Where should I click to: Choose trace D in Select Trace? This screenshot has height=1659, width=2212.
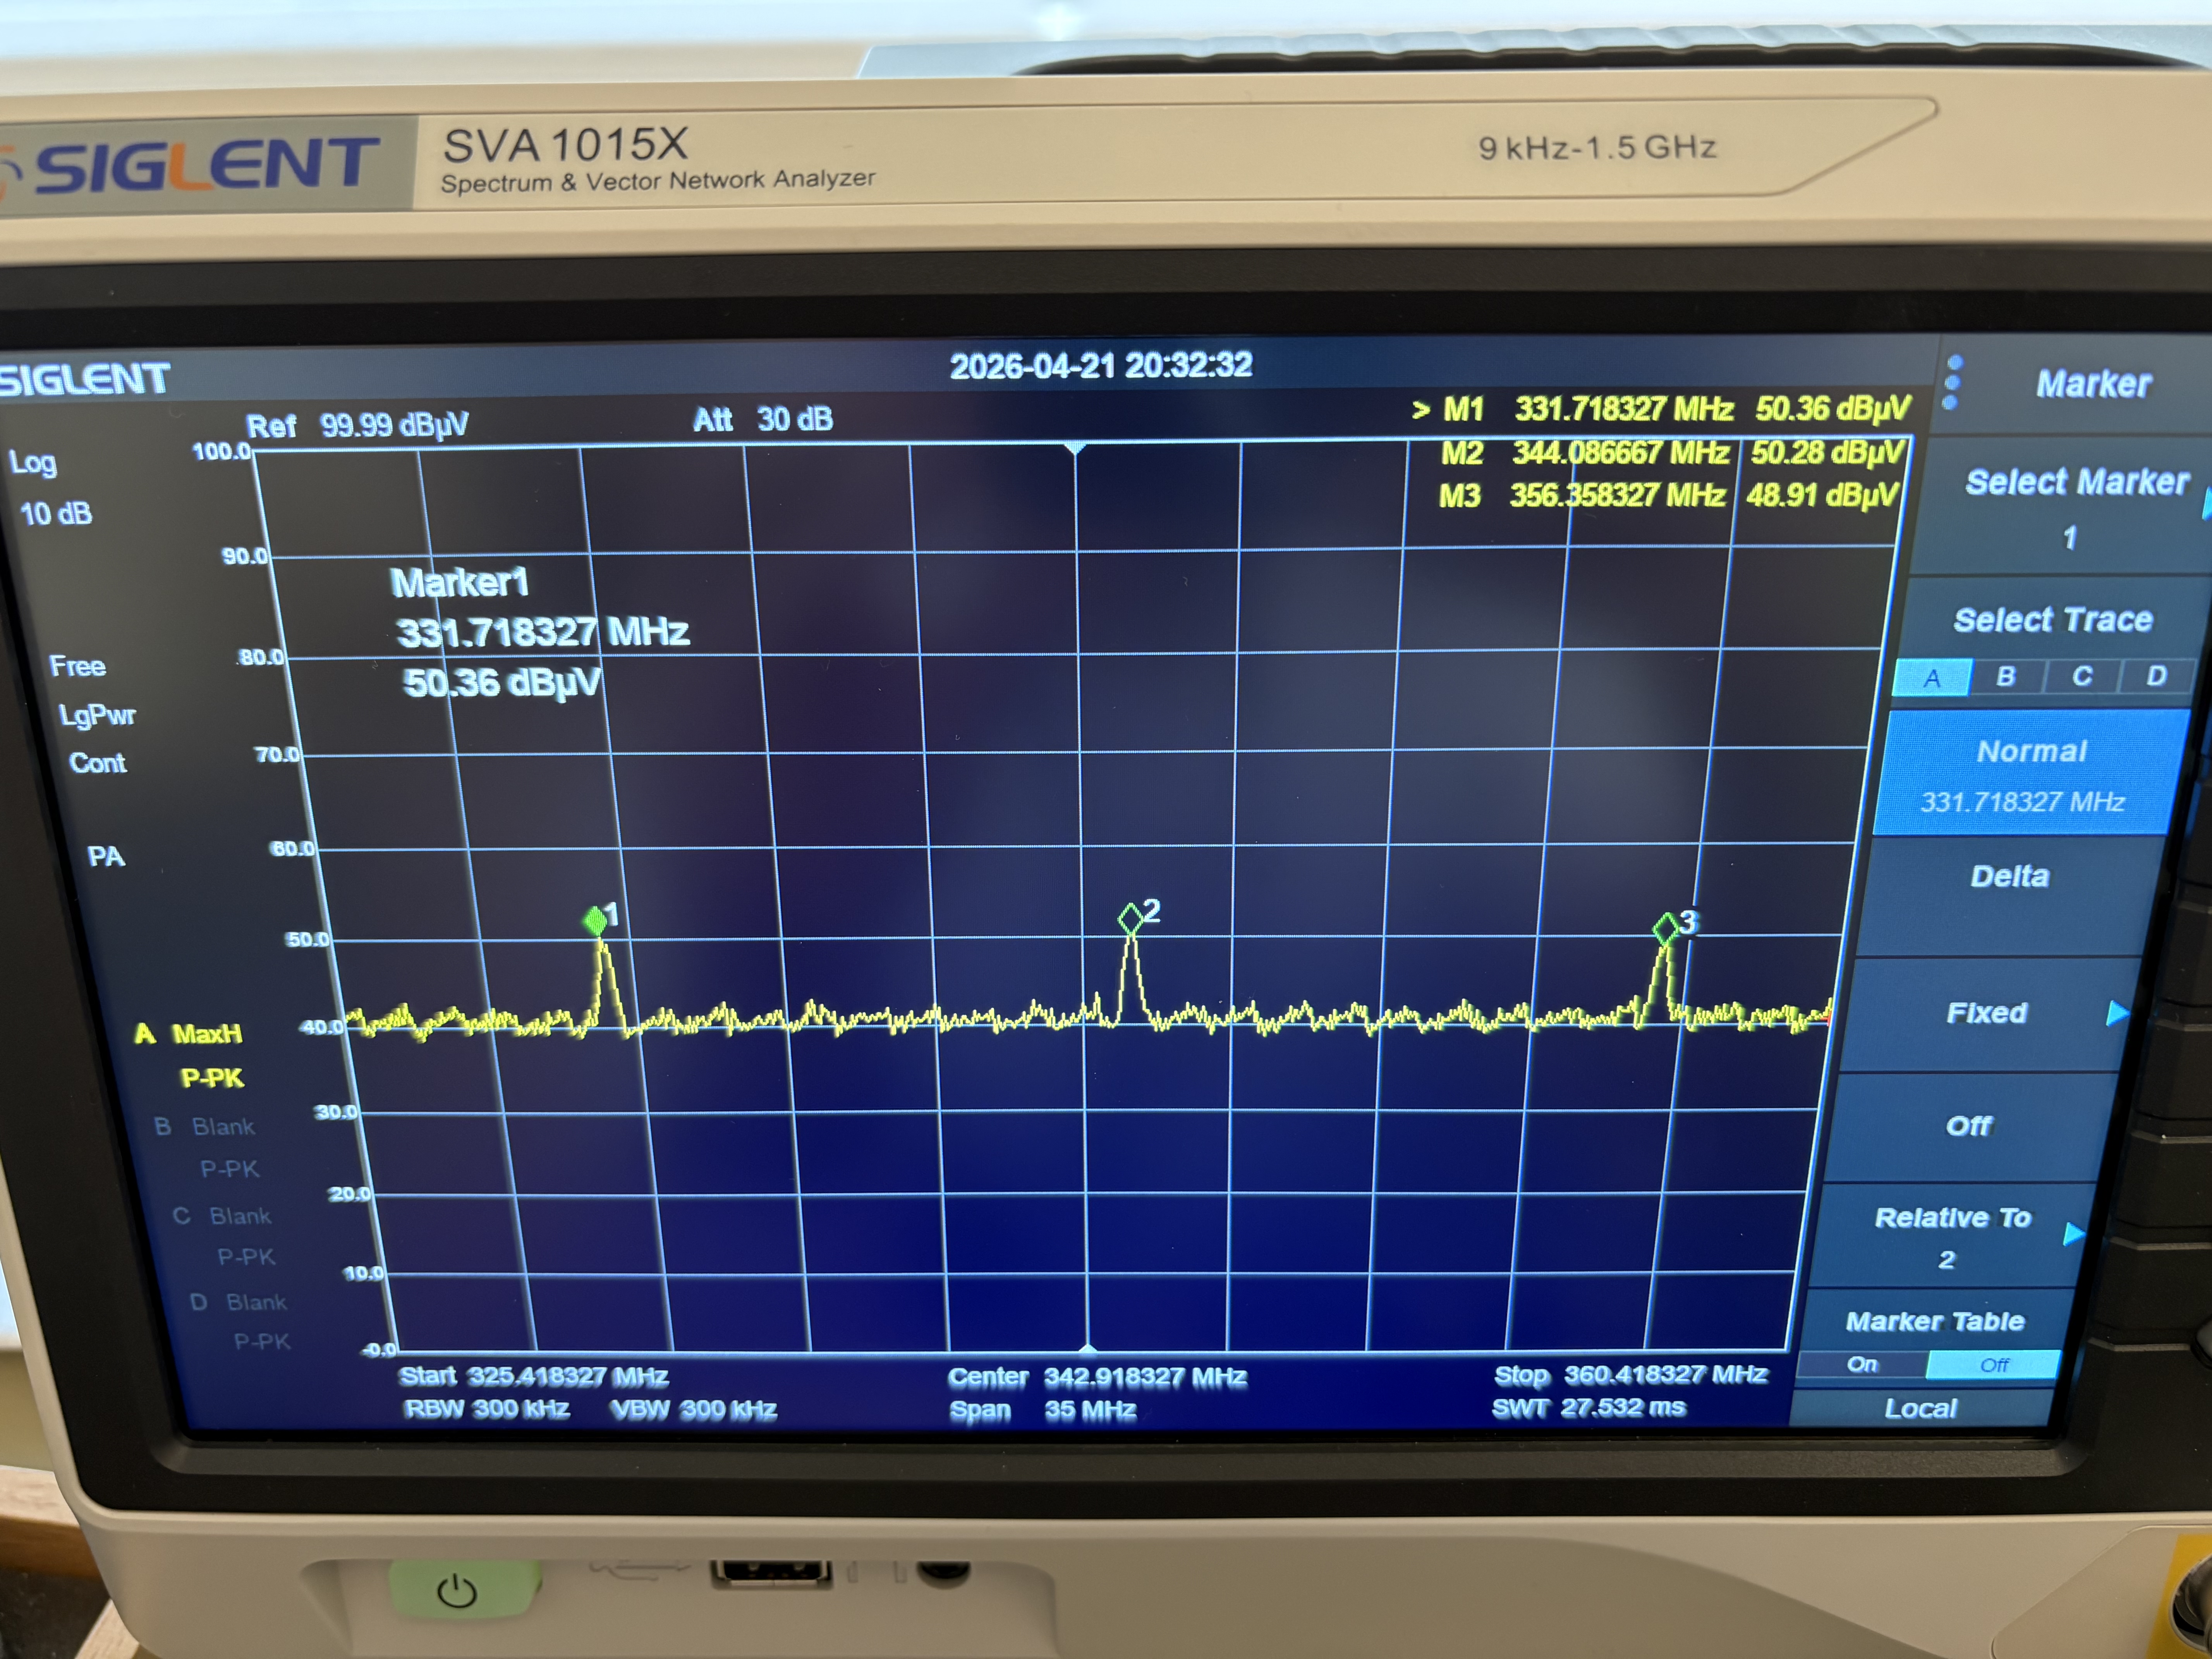2157,676
